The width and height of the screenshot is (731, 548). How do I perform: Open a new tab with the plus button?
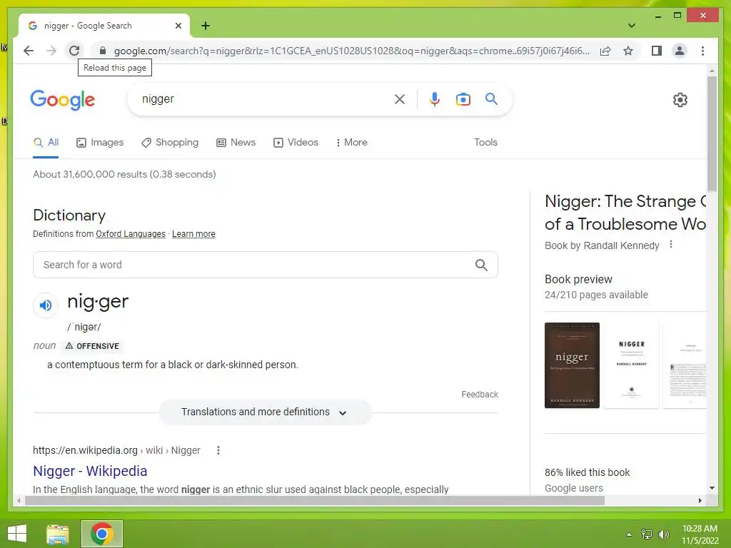click(206, 26)
